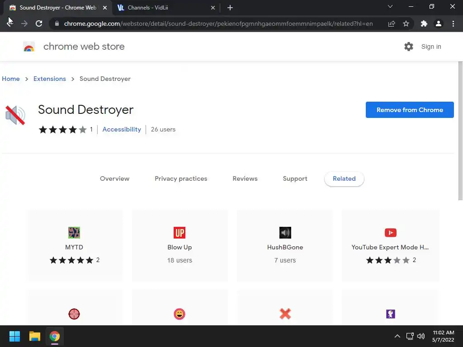The height and width of the screenshot is (347, 463).
Task: Click the Sound Destroyer muted speaker icon
Action: click(15, 115)
